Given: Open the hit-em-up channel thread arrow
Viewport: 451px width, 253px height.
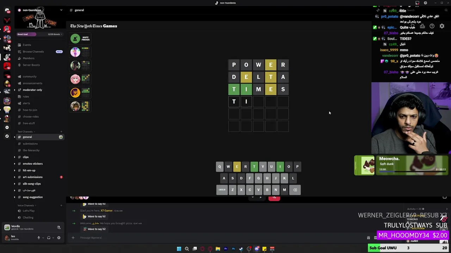Looking at the screenshot, I should (14, 170).
